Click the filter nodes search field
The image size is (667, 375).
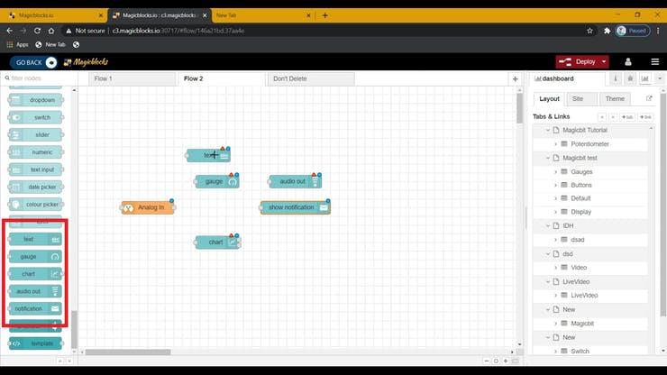(x=41, y=78)
